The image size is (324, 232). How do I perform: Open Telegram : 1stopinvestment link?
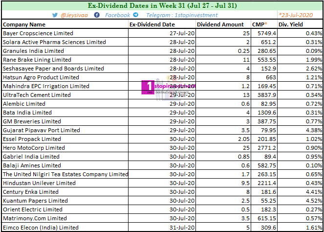[x=182, y=15]
